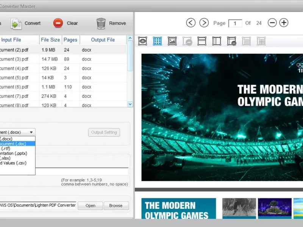
Task: Click the Open button for output folder
Action: (90, 205)
